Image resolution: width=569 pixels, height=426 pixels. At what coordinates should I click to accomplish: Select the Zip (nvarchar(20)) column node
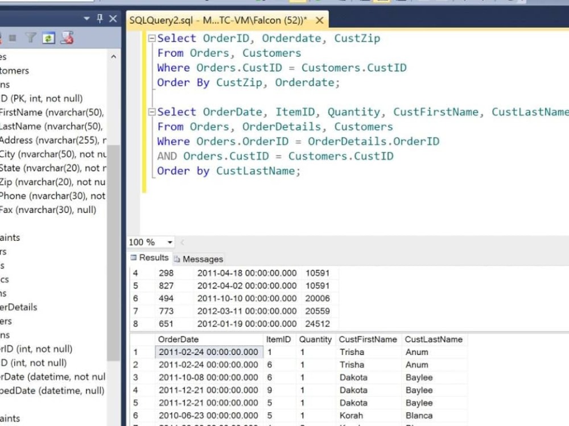52,182
